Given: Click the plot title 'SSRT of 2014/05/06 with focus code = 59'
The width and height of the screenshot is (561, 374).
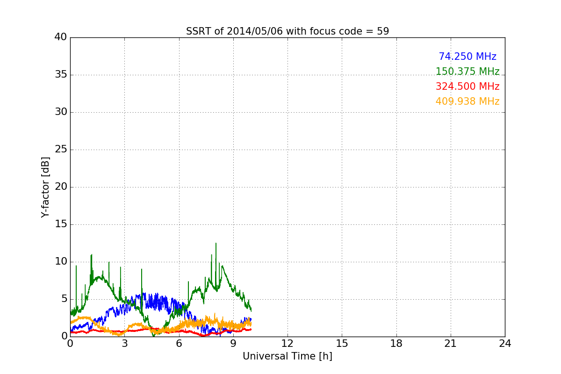Looking at the screenshot, I should [x=288, y=31].
